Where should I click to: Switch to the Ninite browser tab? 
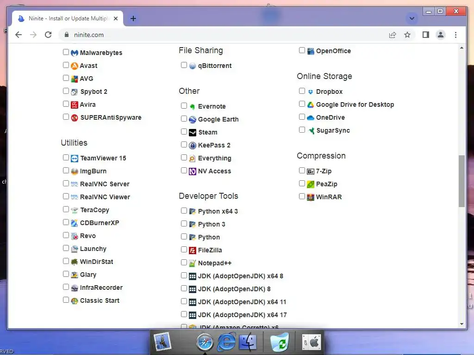tap(68, 18)
